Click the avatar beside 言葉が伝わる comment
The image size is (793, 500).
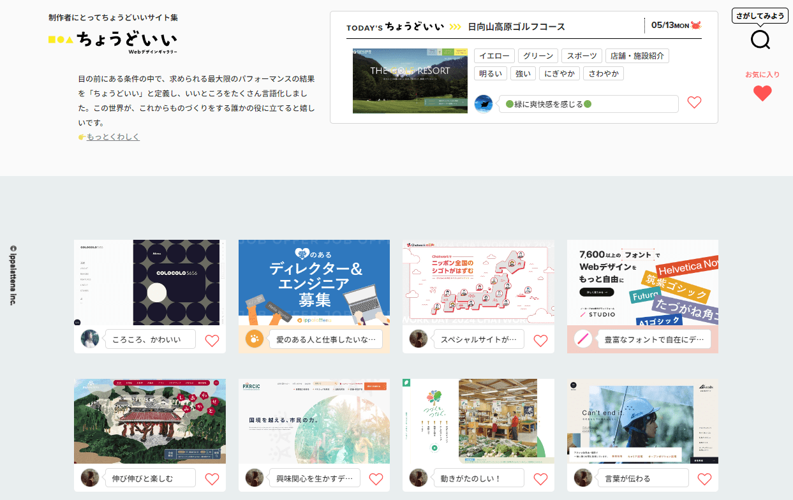tap(582, 478)
